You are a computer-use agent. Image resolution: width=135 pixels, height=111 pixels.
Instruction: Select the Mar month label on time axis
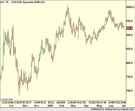[73, 106]
